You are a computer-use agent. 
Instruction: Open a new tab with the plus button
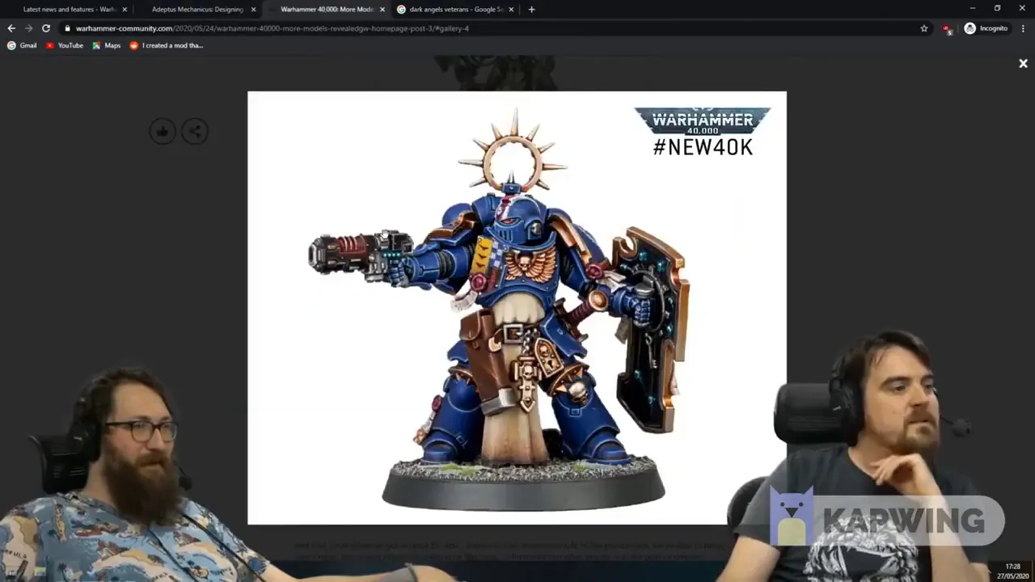531,9
